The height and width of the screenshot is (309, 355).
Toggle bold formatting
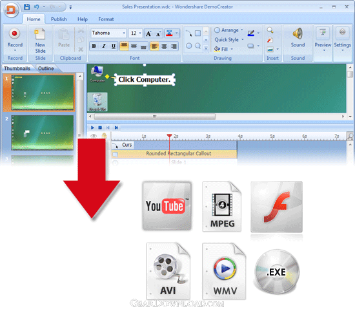coord(94,46)
